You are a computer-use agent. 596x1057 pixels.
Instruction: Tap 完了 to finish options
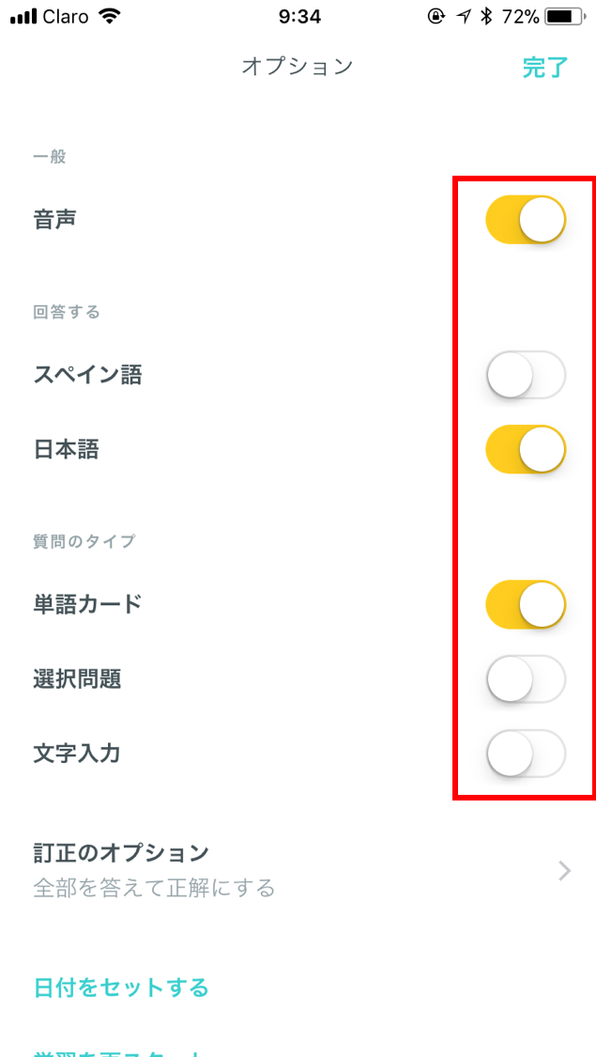click(x=545, y=68)
